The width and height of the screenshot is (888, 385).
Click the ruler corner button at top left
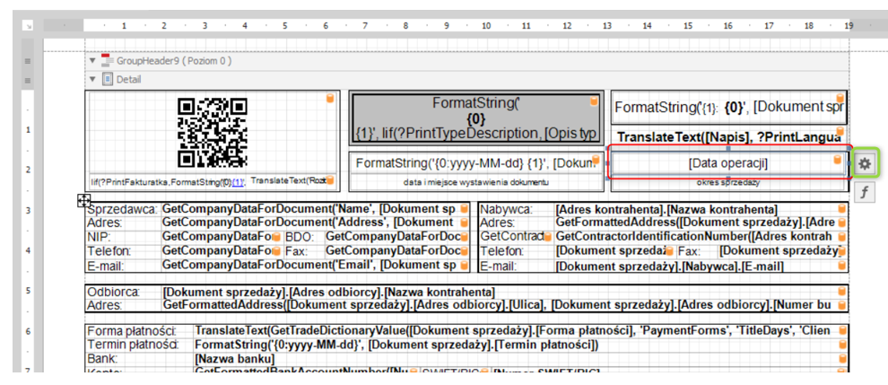[x=29, y=27]
